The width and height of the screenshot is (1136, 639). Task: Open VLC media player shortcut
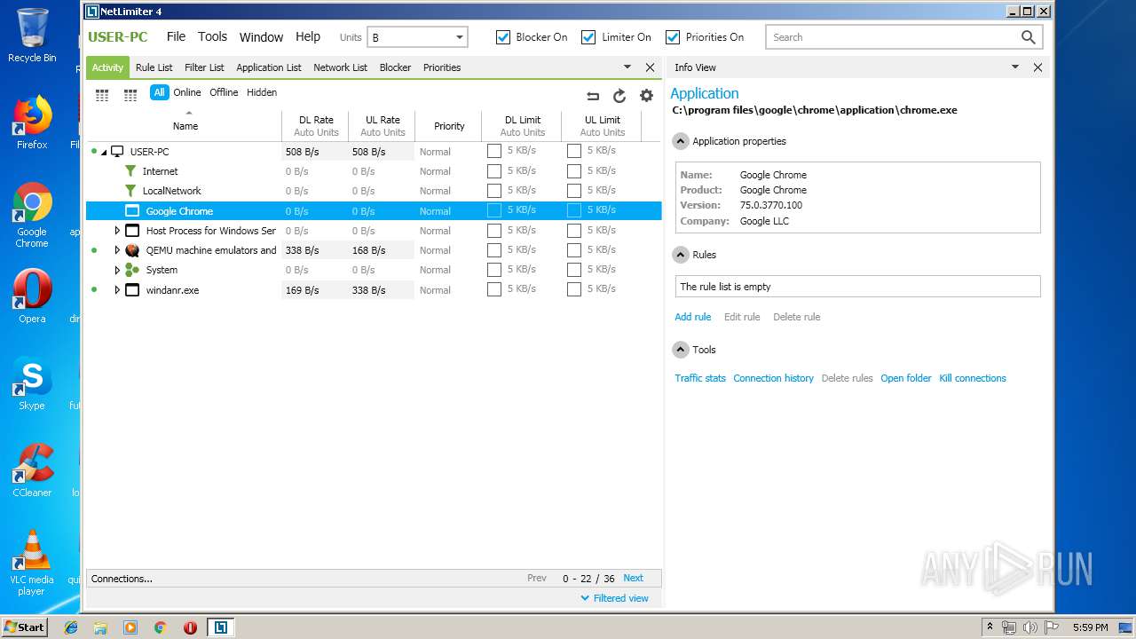32,563
